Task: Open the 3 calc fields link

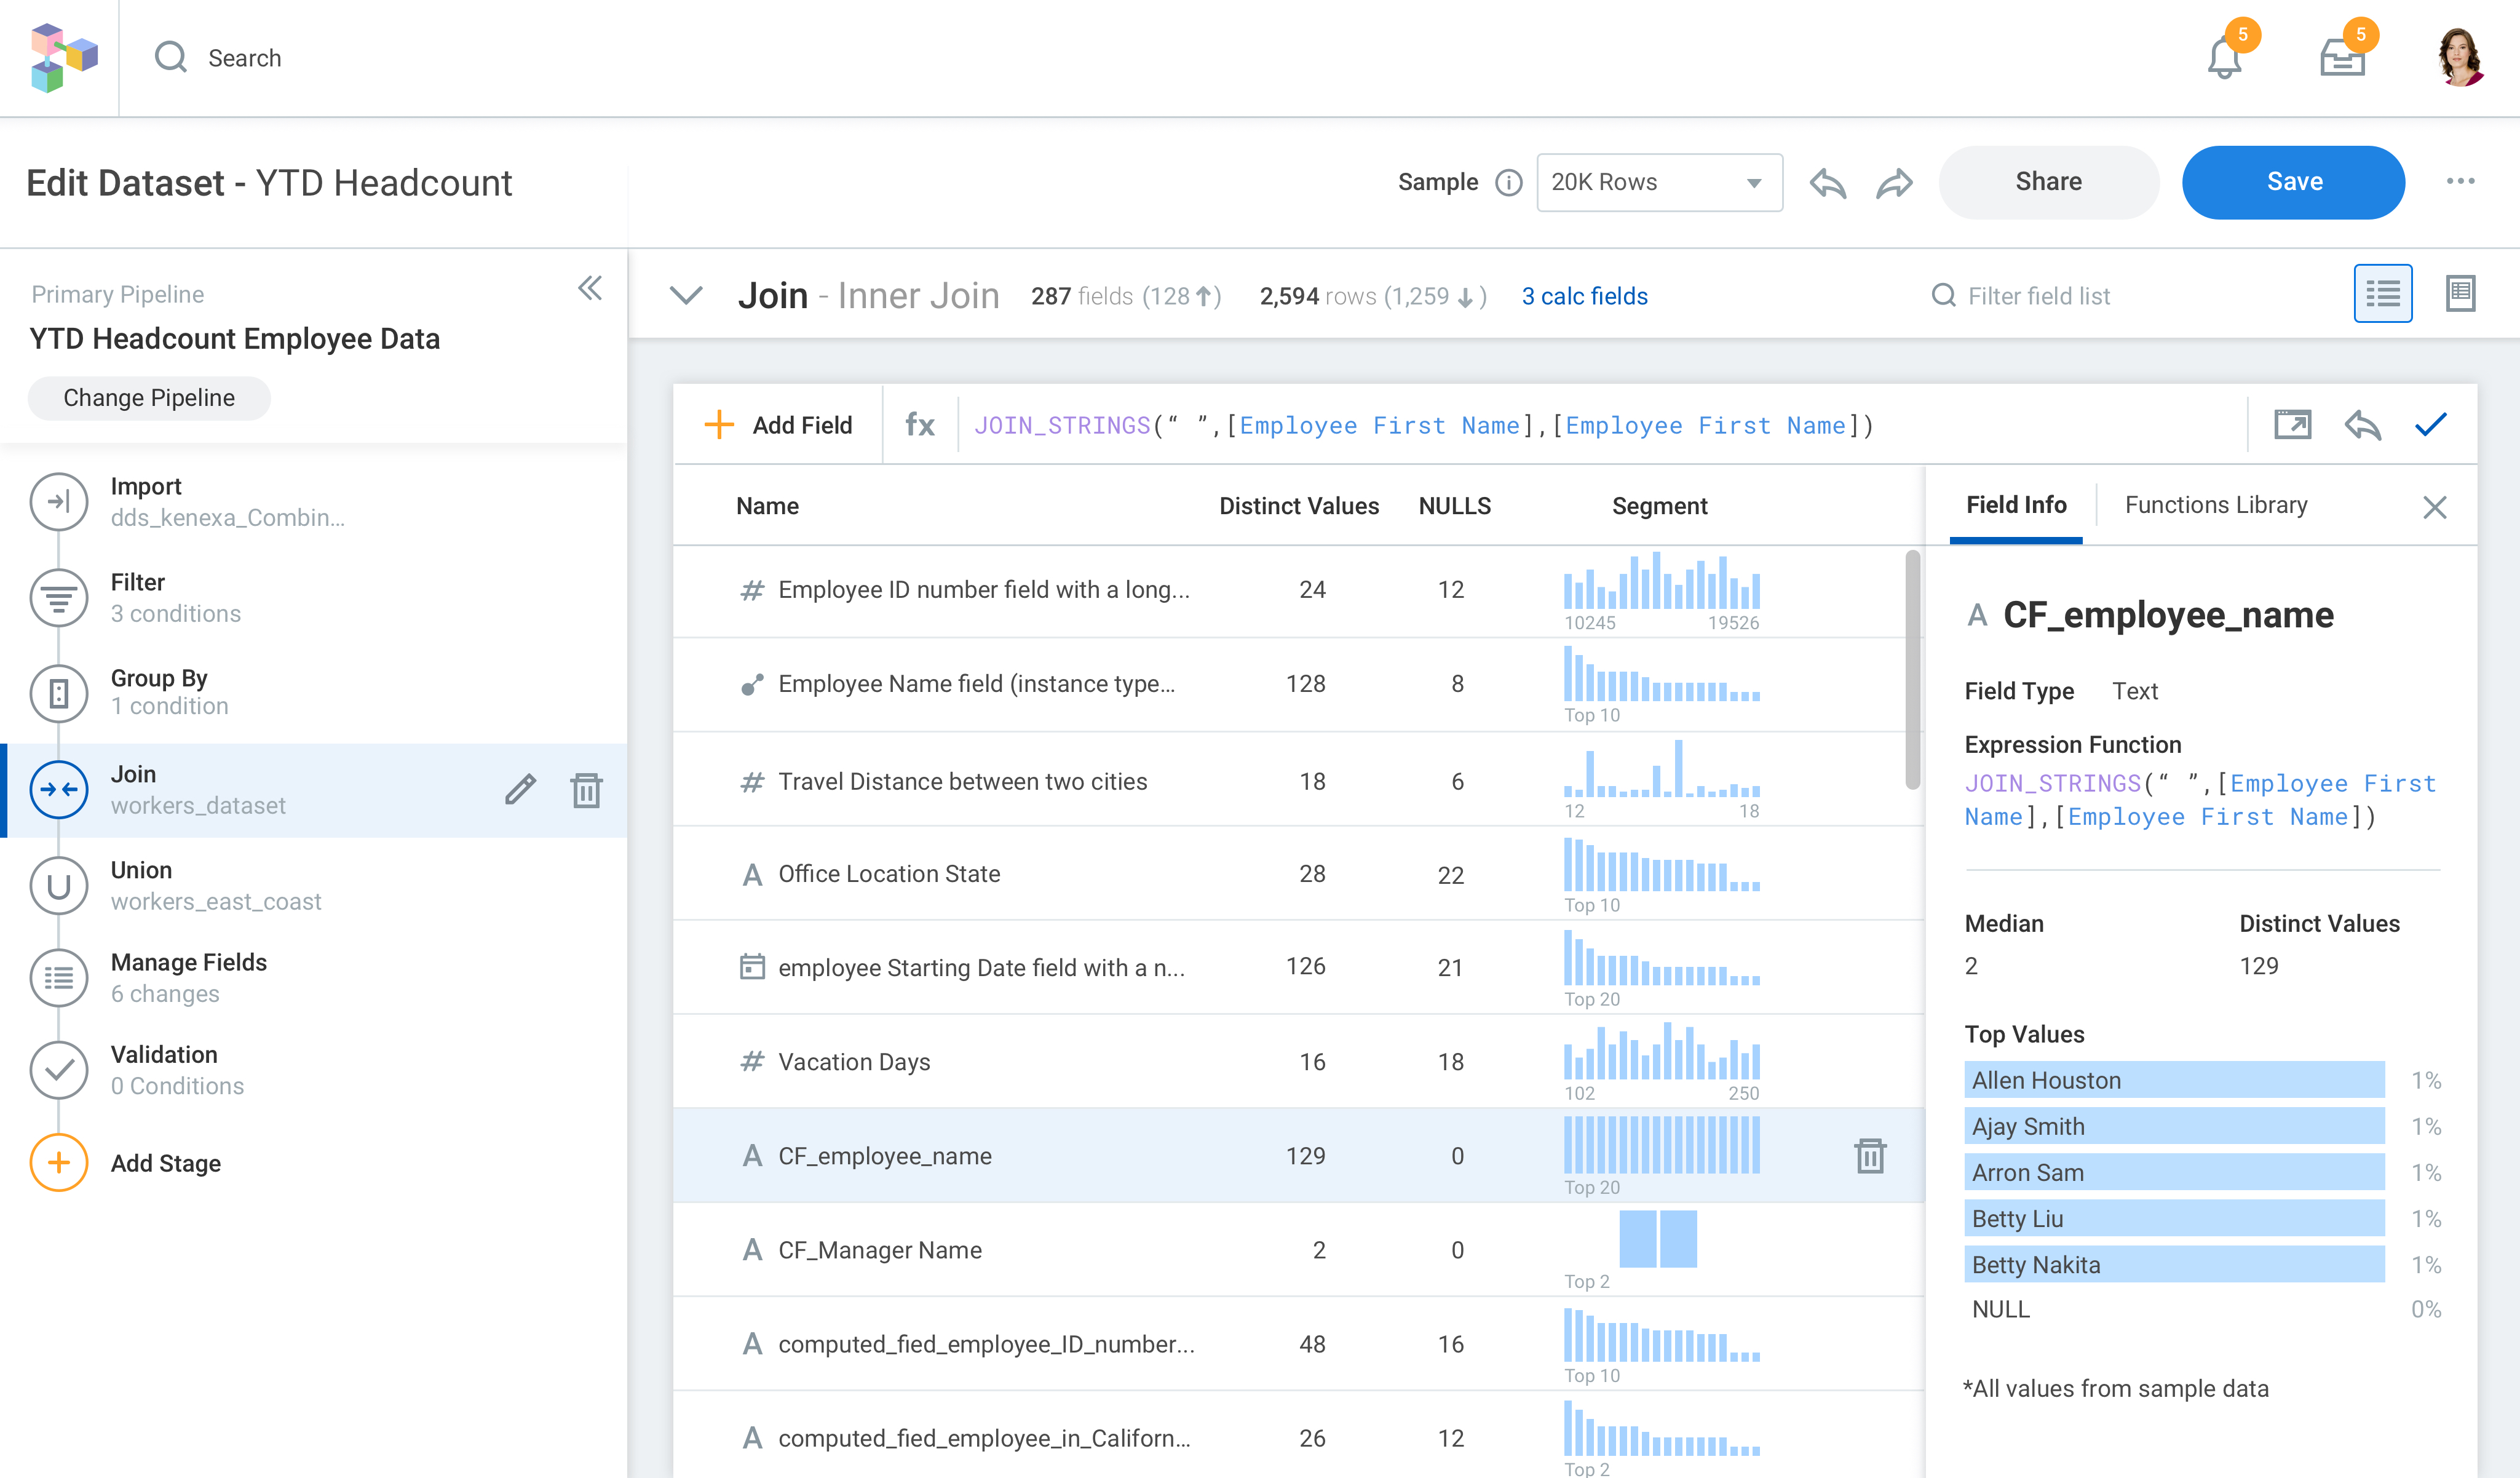Action: [x=1584, y=296]
